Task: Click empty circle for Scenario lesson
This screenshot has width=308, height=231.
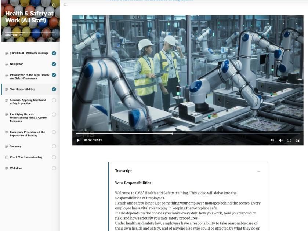Action: tap(54, 100)
